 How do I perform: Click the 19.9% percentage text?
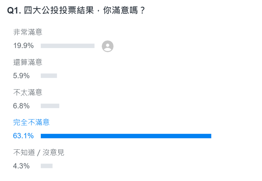click(x=23, y=45)
